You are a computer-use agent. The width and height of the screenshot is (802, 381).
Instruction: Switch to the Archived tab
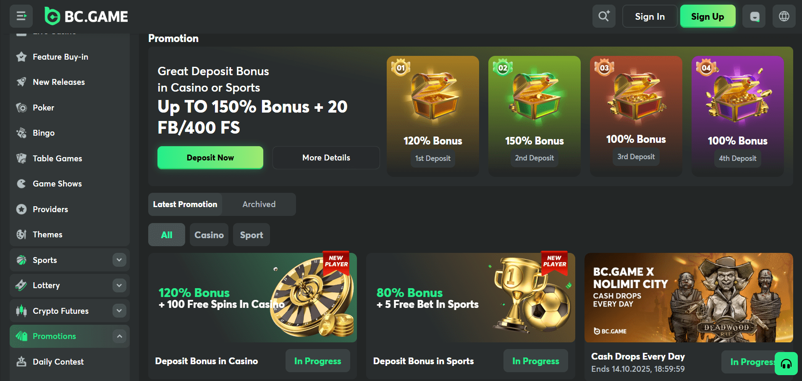point(259,204)
